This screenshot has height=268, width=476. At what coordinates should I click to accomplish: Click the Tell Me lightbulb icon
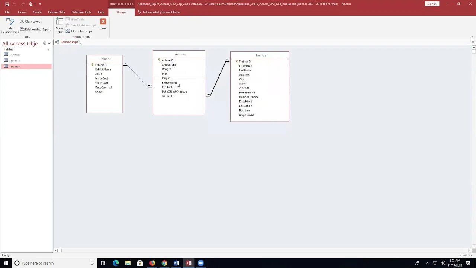click(x=139, y=12)
